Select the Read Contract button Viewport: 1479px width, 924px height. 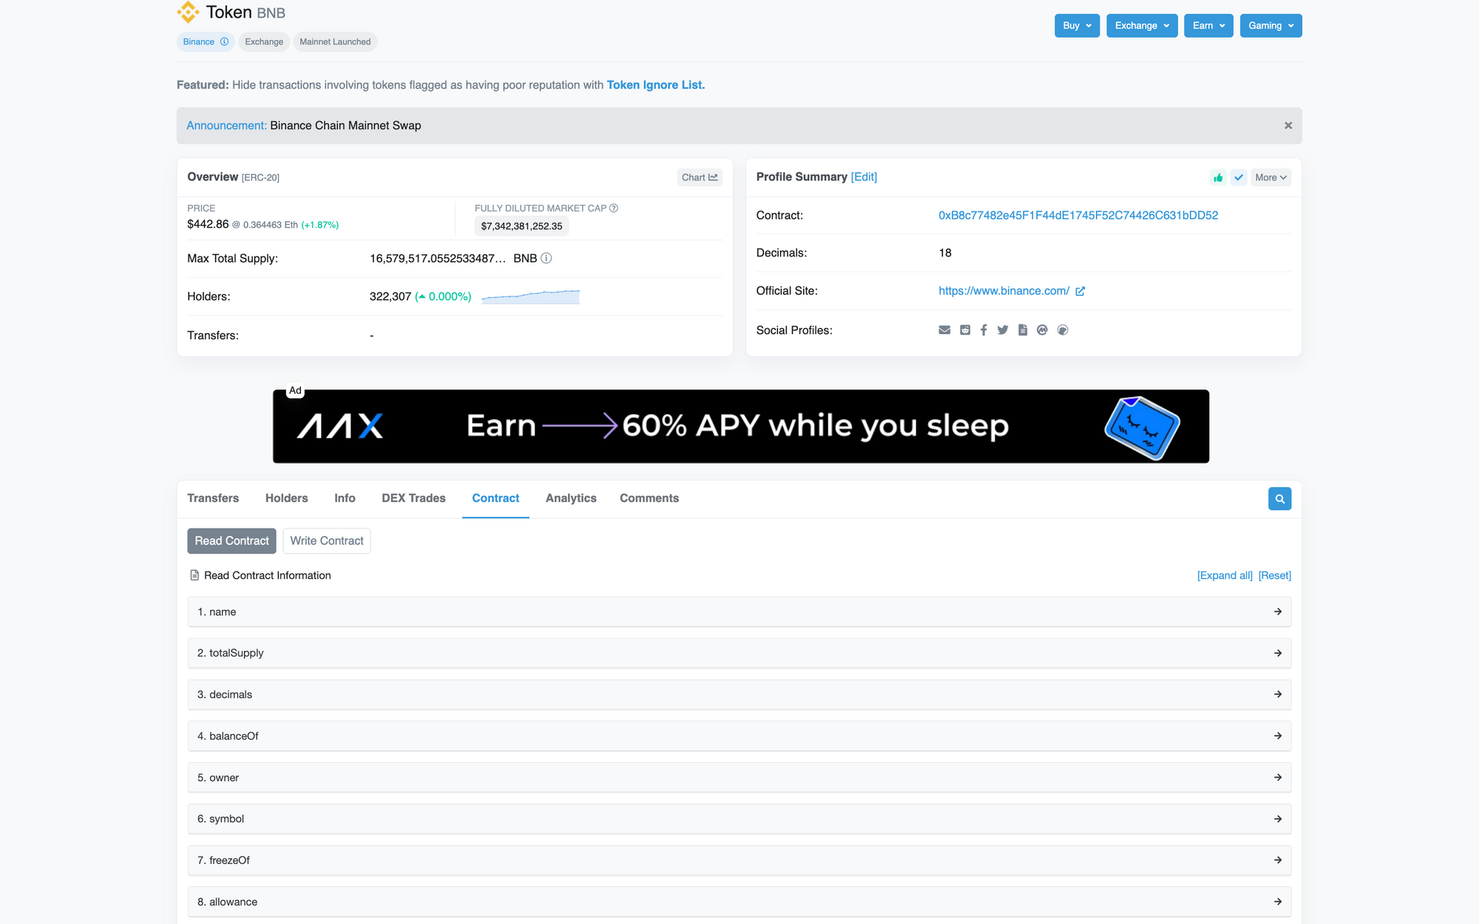(x=231, y=541)
